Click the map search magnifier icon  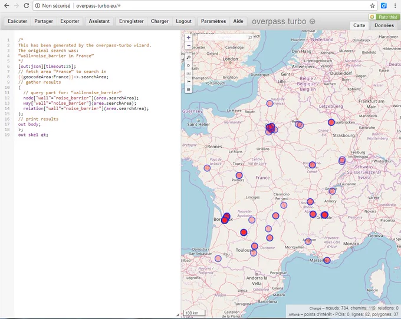tap(250, 38)
